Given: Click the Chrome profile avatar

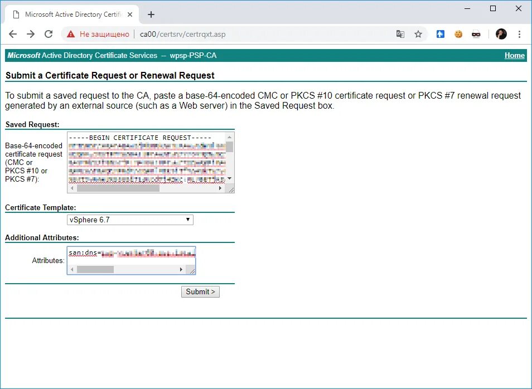Looking at the screenshot, I should tap(501, 34).
